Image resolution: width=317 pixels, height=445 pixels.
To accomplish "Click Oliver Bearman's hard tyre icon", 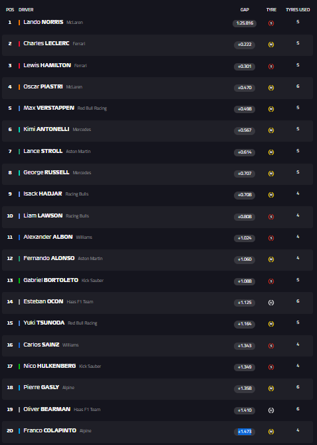I will tap(271, 410).
